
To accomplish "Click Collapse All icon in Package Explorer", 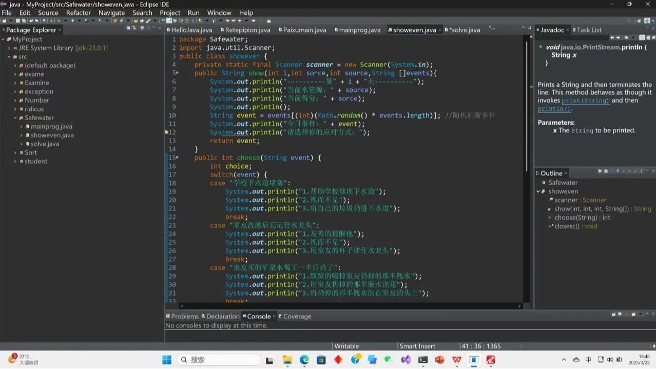I will click(x=128, y=28).
